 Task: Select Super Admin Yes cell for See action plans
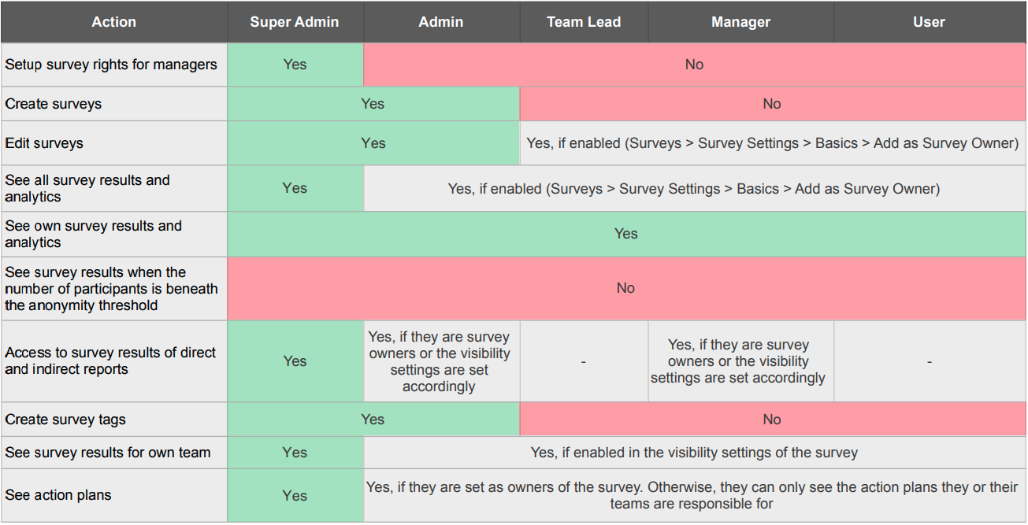coord(295,496)
